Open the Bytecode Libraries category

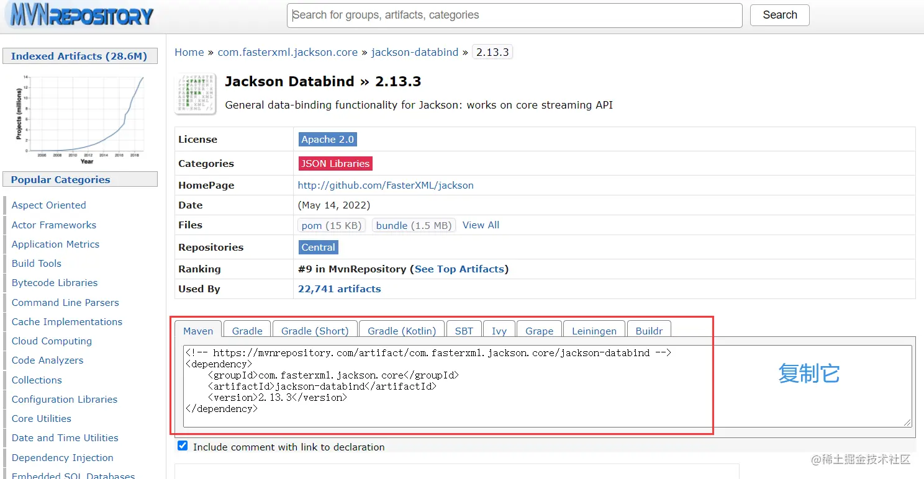(55, 282)
